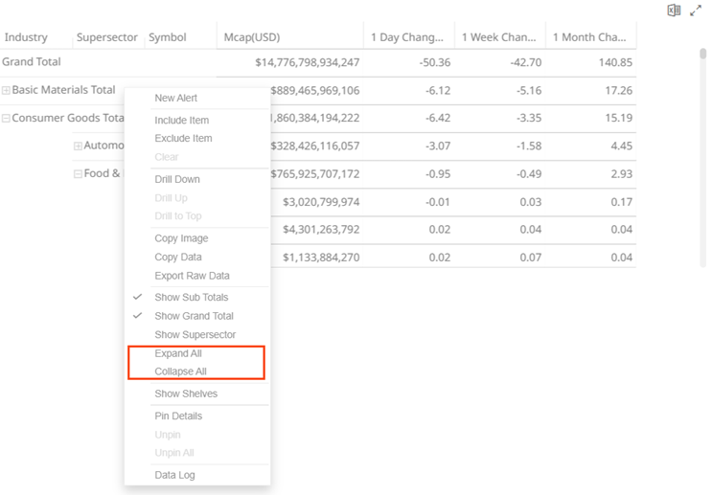Collapse the Food & Beverage sub-row
712x495 pixels.
(79, 174)
